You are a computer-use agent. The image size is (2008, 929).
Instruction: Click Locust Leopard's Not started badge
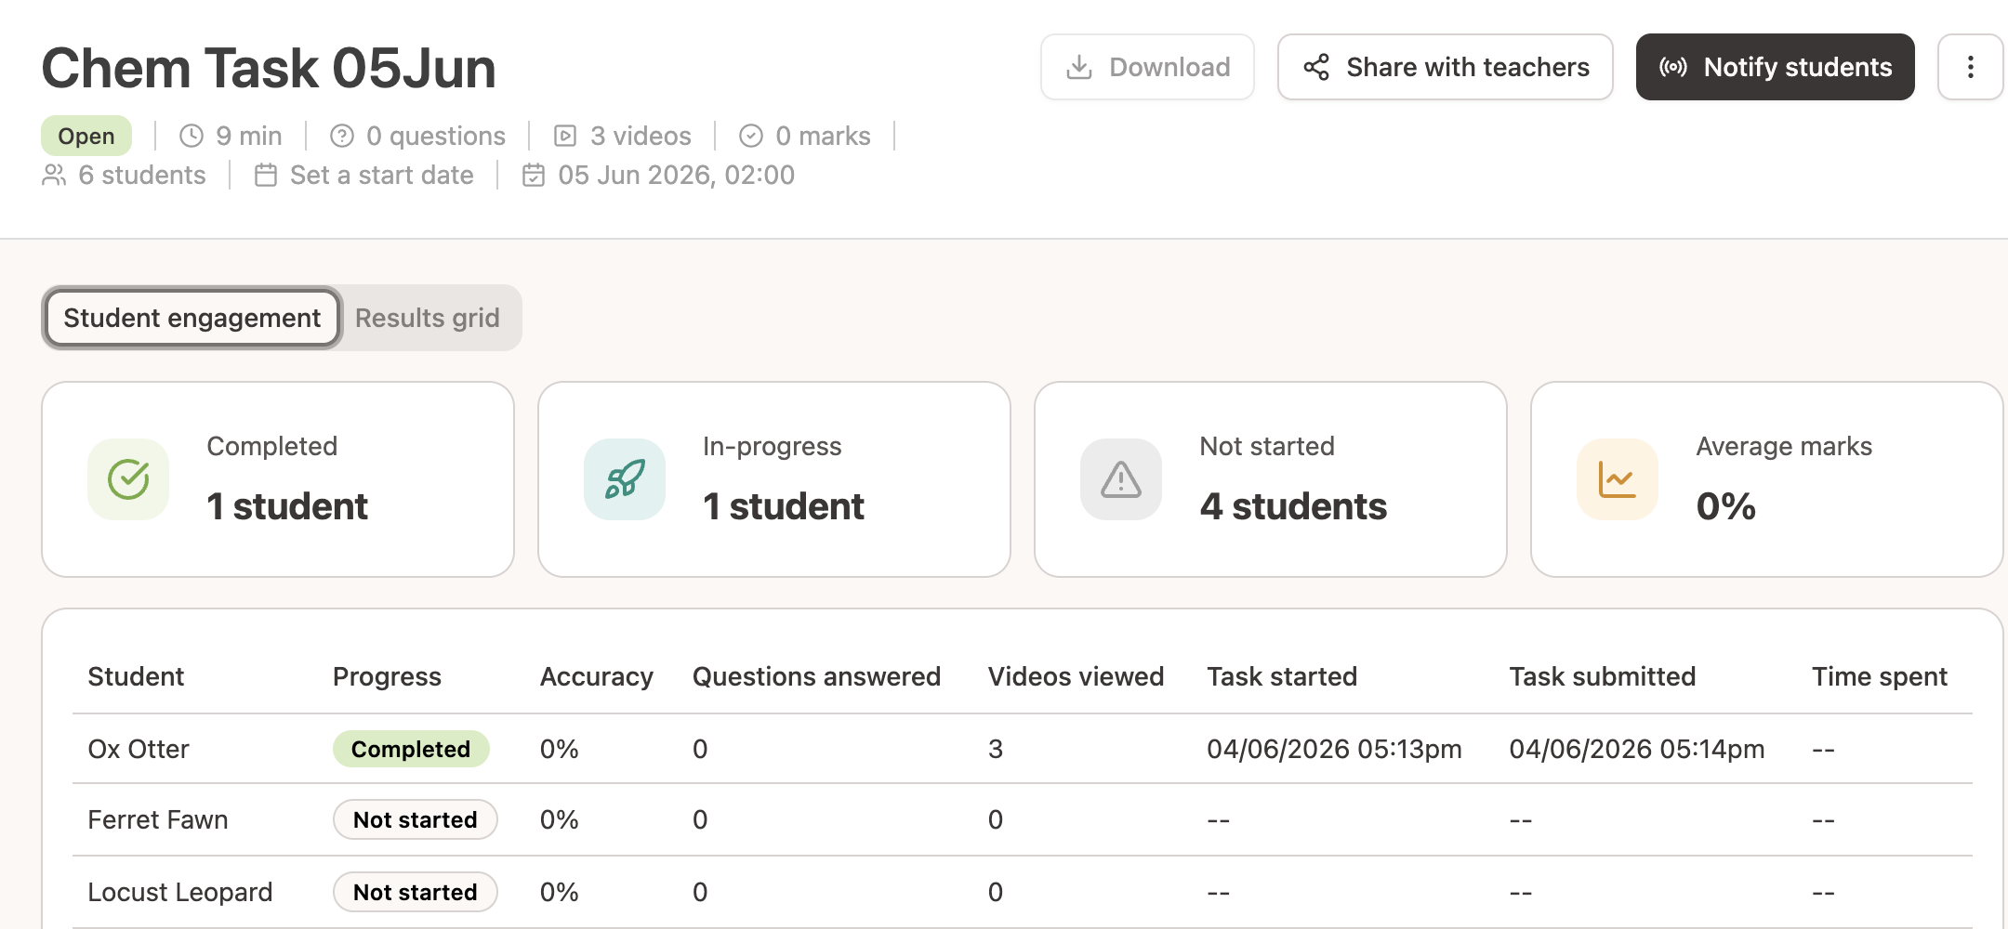[416, 892]
